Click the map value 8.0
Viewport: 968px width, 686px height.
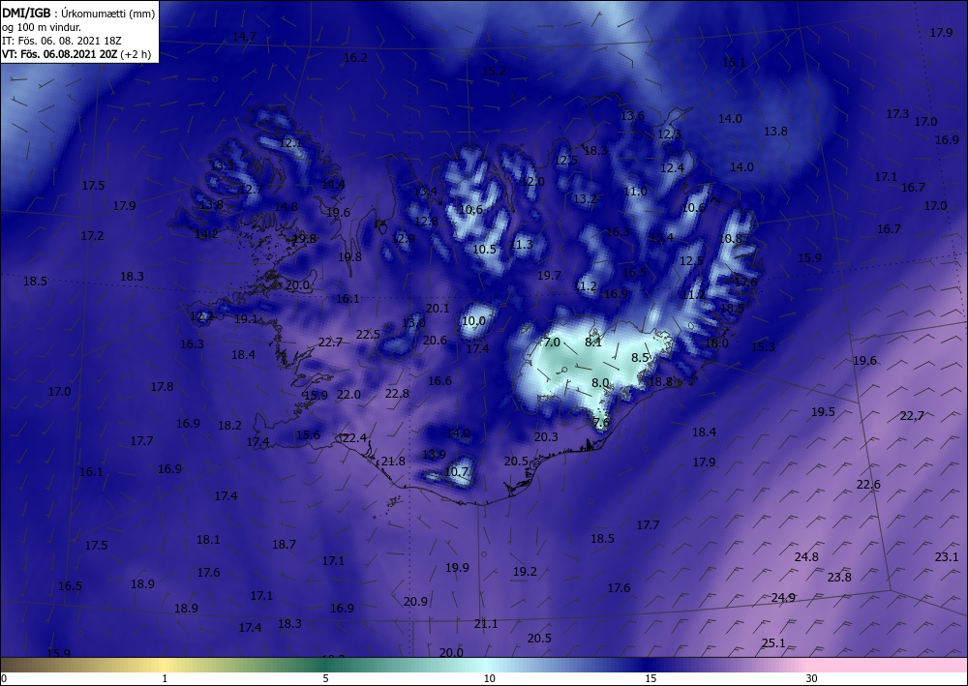click(601, 382)
